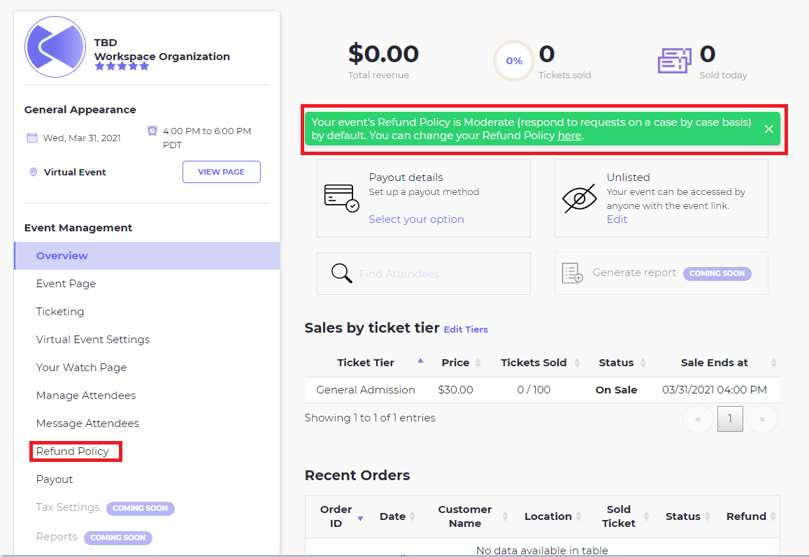Open the Ticketing sidebar section
The width and height of the screenshot is (809, 557).
[x=60, y=312]
